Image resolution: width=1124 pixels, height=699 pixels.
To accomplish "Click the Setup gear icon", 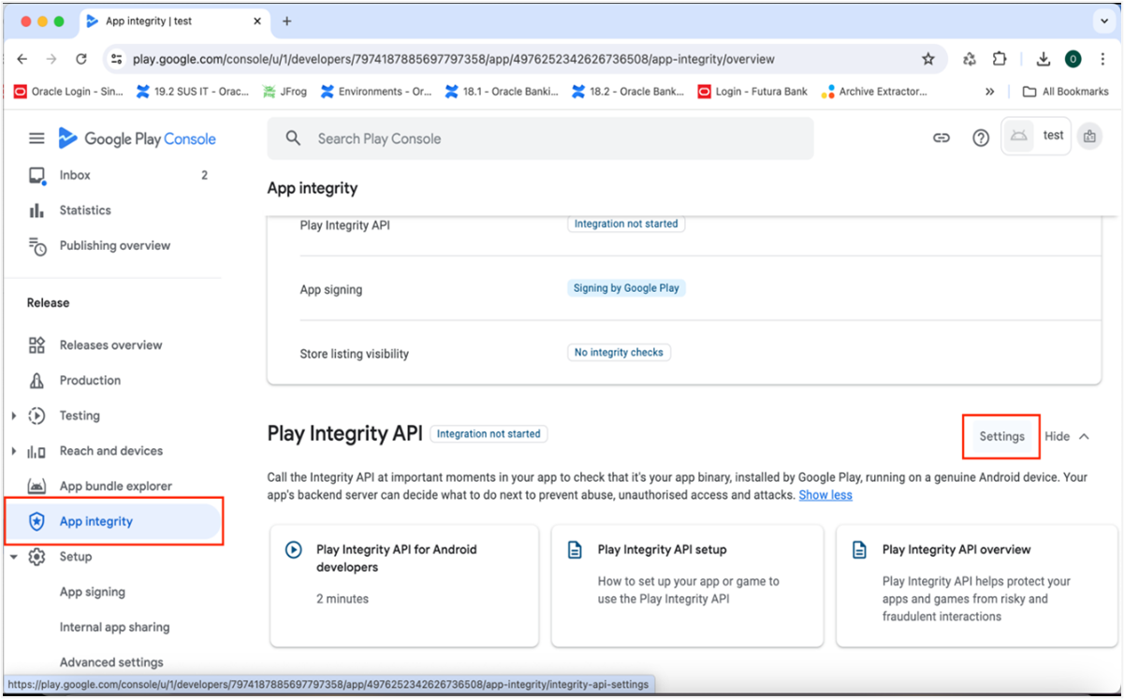I will tap(36, 557).
